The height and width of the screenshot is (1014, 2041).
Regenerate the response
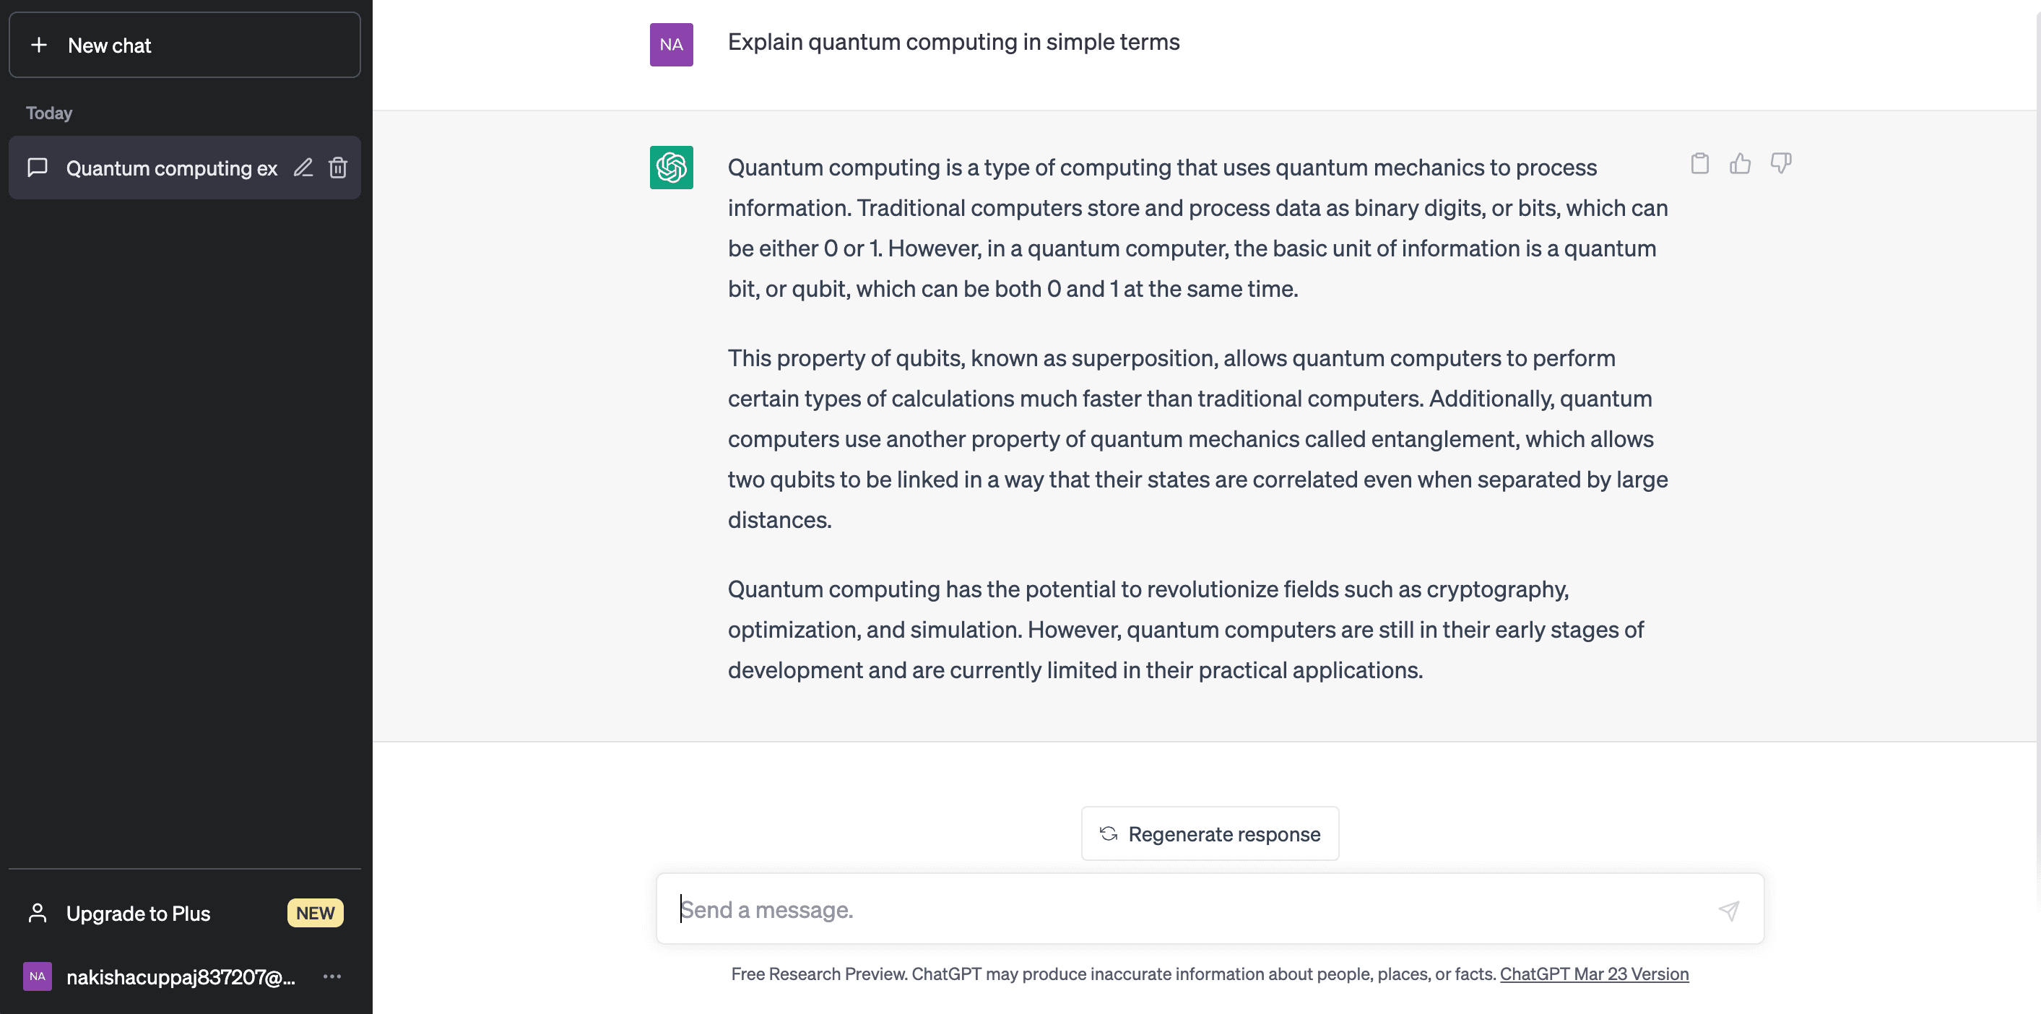point(1210,833)
